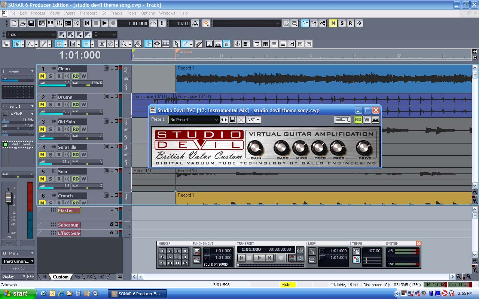
Task: Open VST dropdown in Studio Devil window
Action: pyautogui.click(x=254, y=120)
